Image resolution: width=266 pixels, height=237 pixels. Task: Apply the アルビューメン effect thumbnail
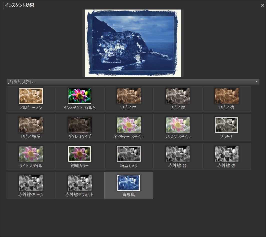tap(31, 99)
